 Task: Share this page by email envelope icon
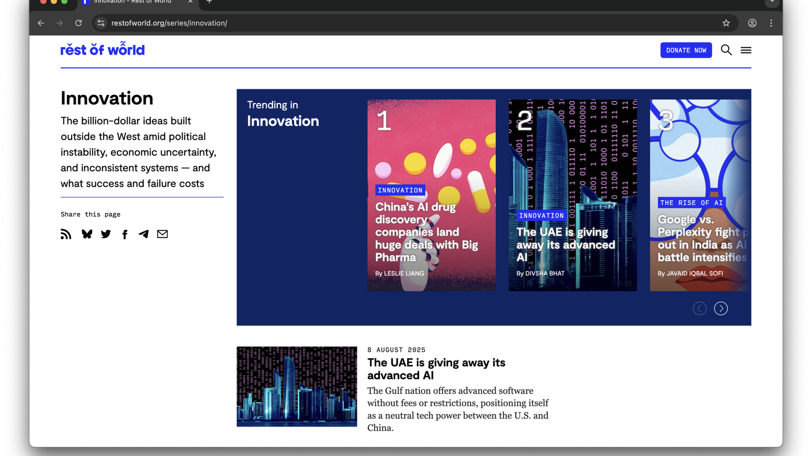162,234
